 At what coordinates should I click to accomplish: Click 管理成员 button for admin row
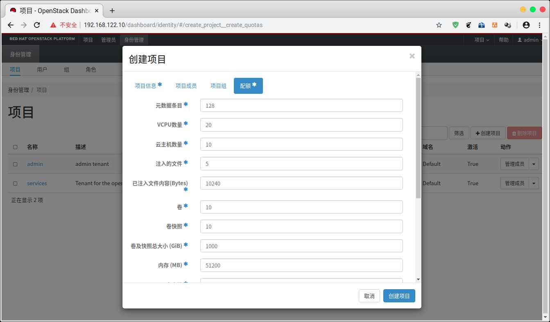[x=515, y=164]
